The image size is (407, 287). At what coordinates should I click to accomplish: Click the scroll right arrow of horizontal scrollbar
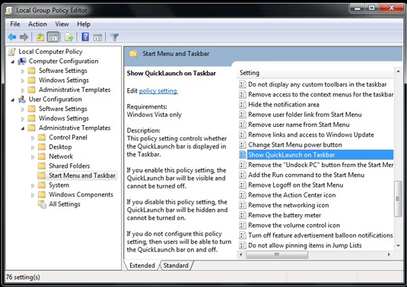pos(389,254)
